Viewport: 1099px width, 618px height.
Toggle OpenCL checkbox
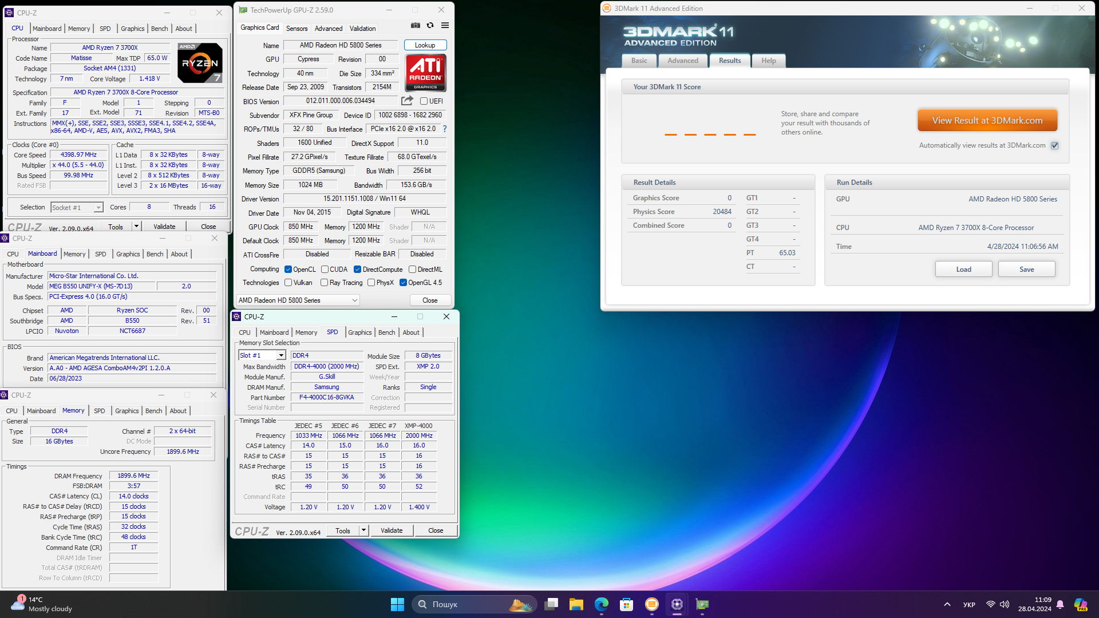(x=288, y=270)
